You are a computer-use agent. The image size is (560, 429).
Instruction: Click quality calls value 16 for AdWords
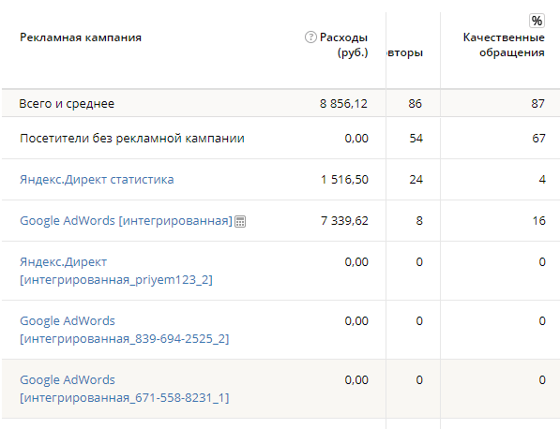pos(538,221)
